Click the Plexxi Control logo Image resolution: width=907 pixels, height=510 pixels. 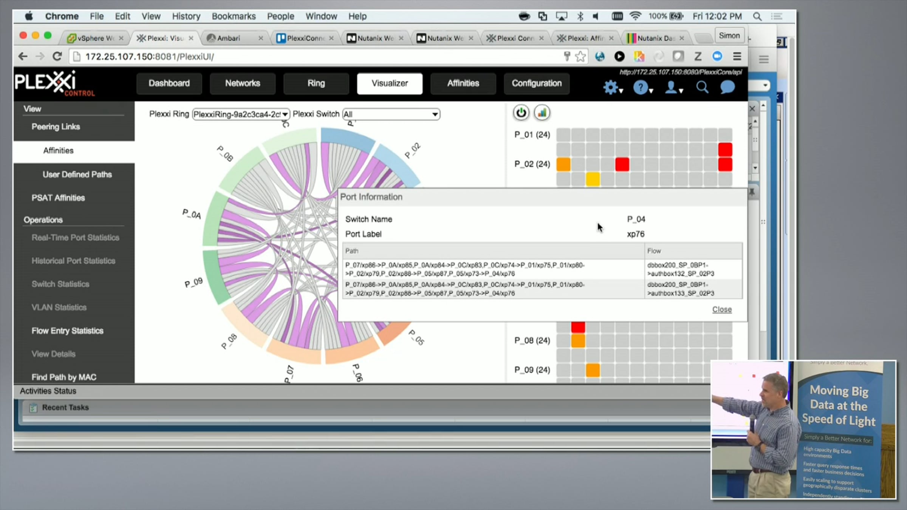[x=54, y=83]
